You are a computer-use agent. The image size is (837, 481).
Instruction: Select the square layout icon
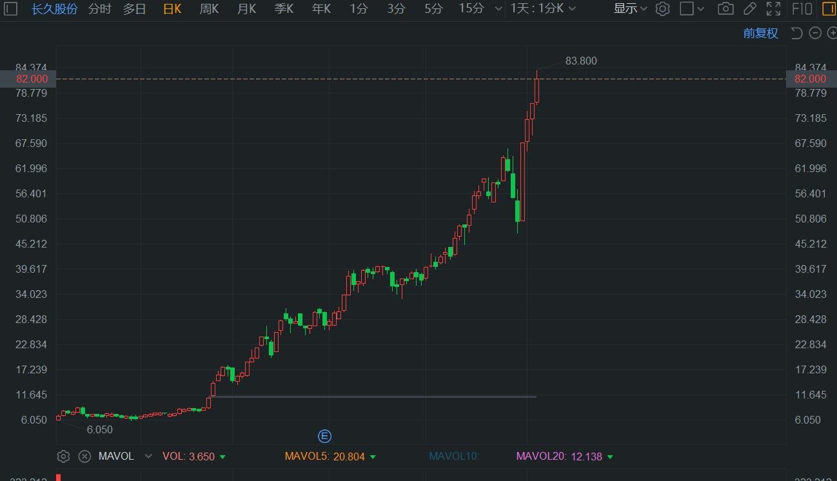coord(687,9)
